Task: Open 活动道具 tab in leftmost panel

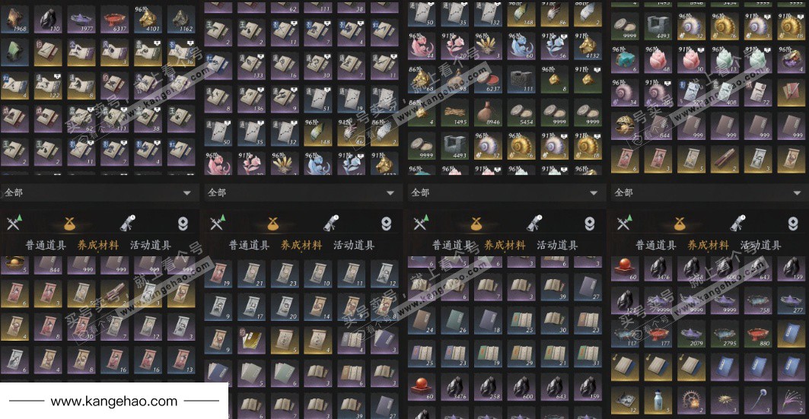Action: click(150, 246)
